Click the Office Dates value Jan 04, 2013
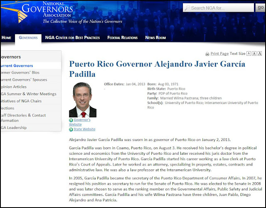Image resolution: width=266 pixels, height=208 pixels. [135, 84]
